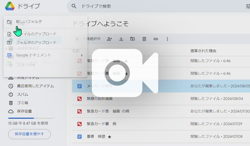Image resolution: width=250 pixels, height=146 pixels.
Task: Select 緊急カード裏 例 file
Action: pyautogui.click(x=102, y=124)
